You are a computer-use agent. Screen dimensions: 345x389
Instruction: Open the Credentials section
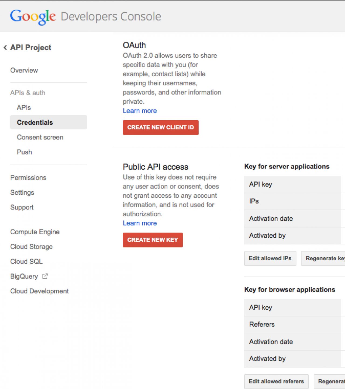point(35,122)
